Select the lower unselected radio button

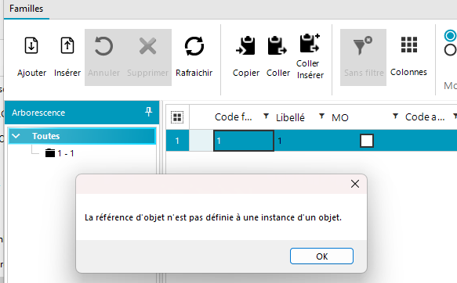(x=450, y=50)
